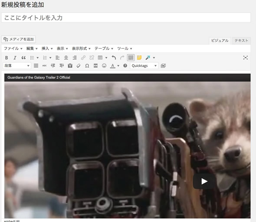
Task: Toggle the toolbar kitchen sink button
Action: (131, 58)
